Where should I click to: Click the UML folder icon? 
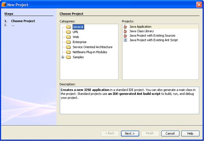click(x=68, y=32)
